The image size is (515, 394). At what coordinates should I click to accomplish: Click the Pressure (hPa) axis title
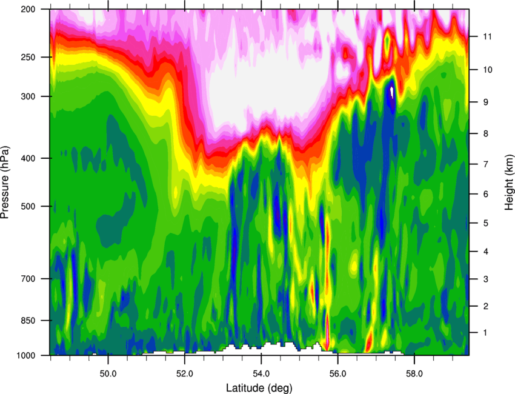point(5,182)
